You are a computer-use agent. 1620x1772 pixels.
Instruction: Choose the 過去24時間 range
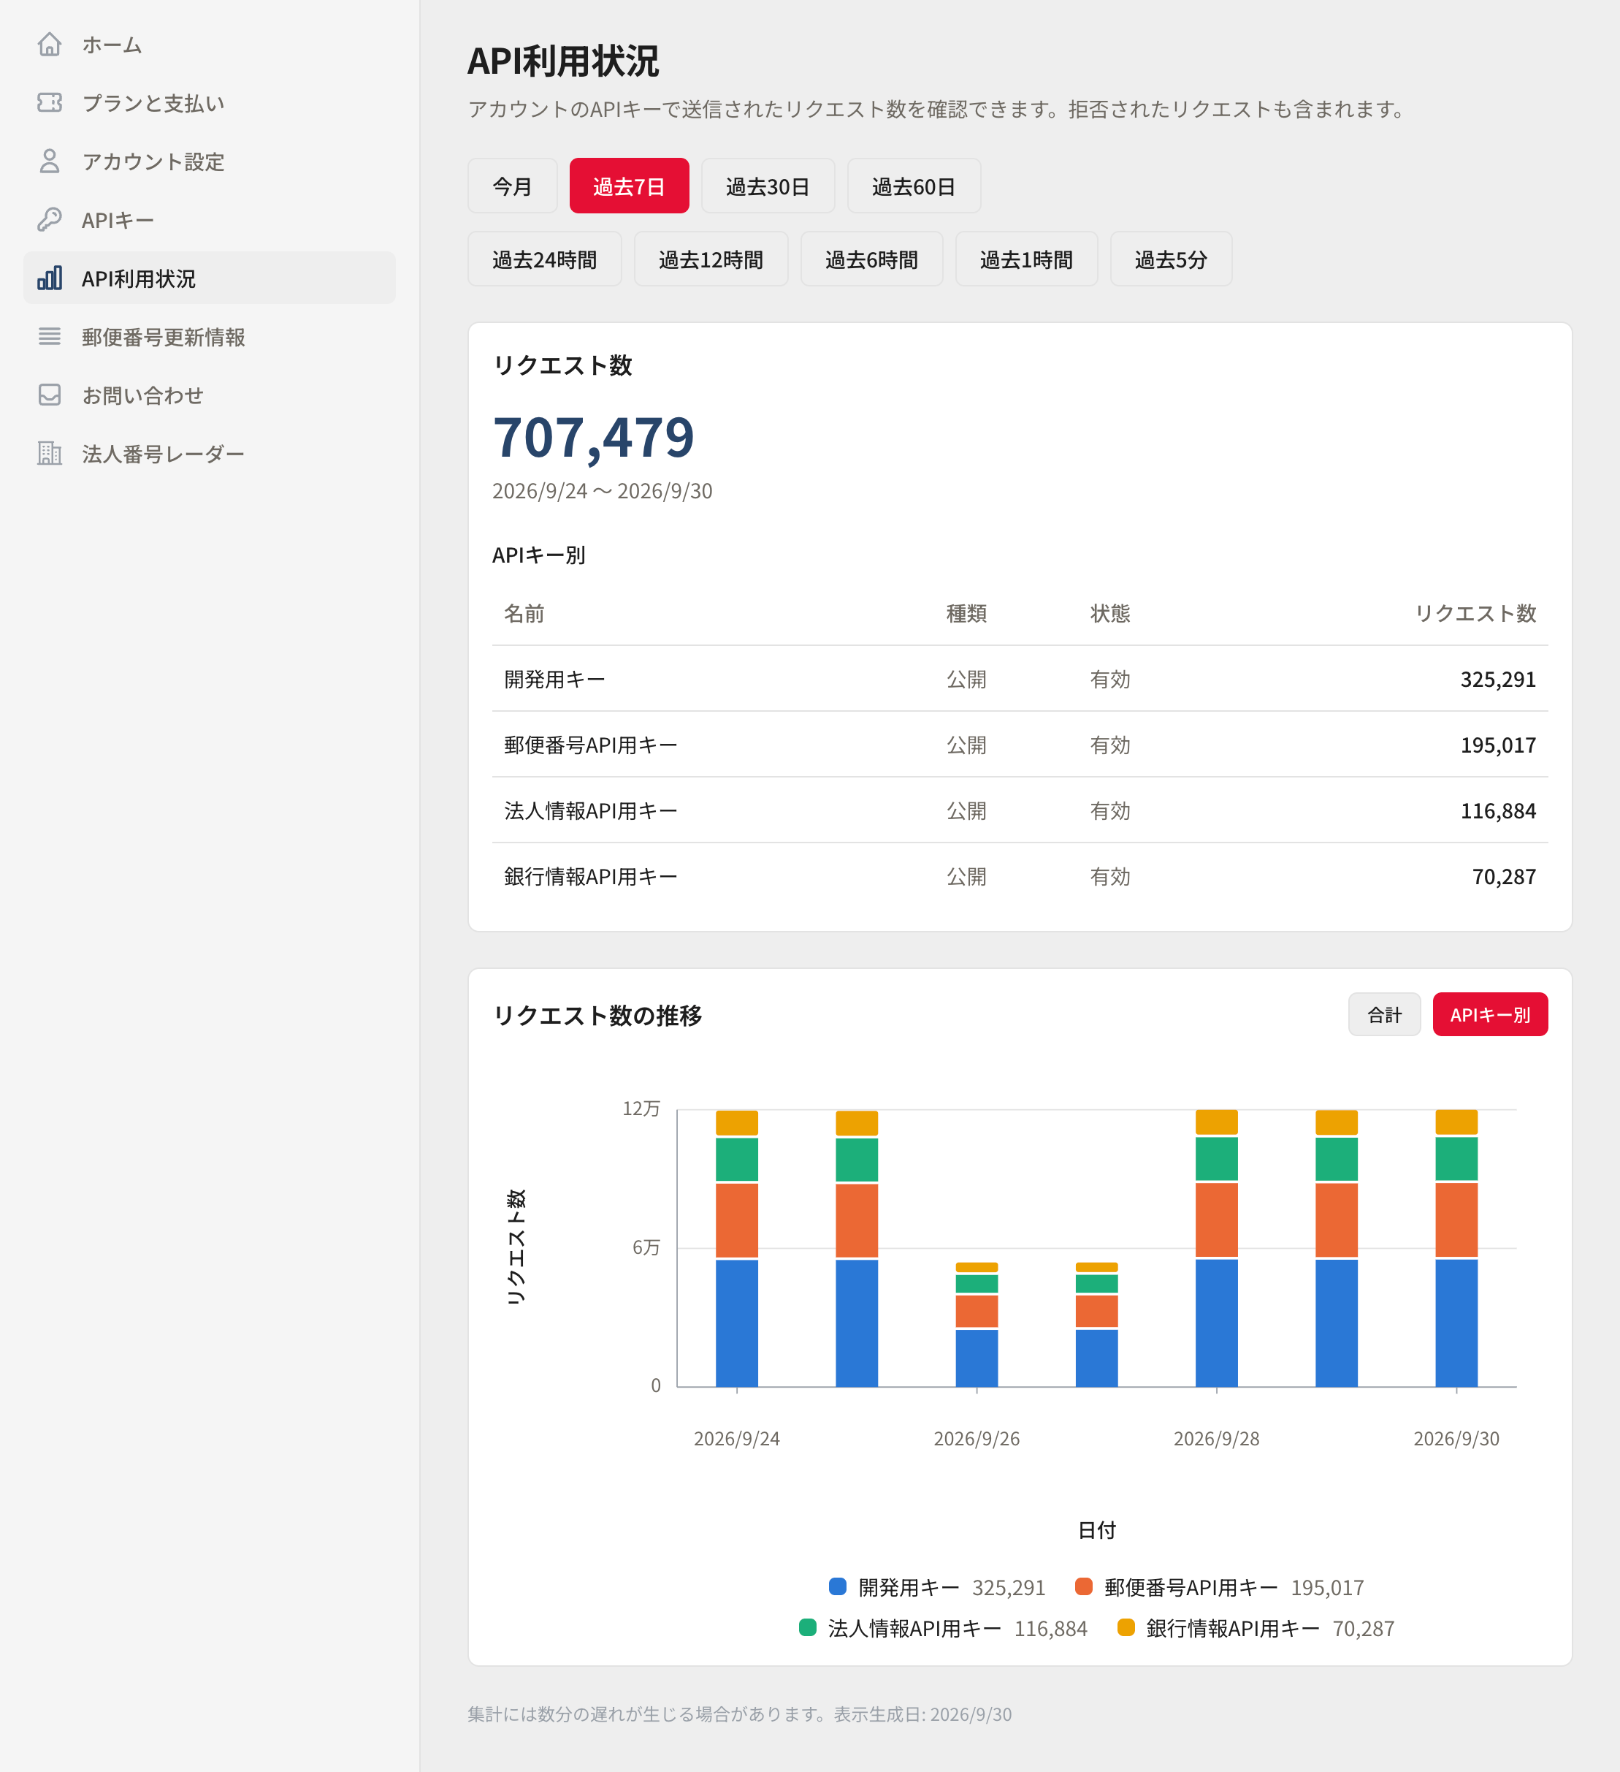point(545,259)
